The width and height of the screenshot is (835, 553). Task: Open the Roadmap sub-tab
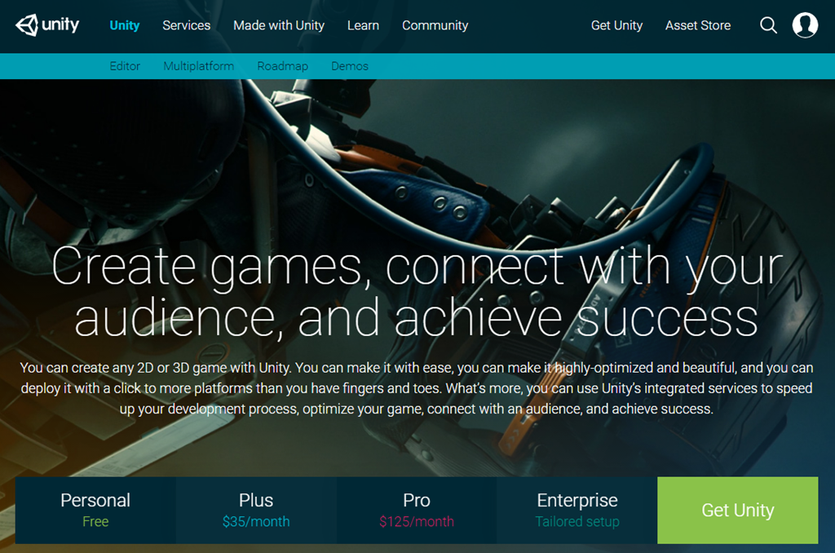click(283, 66)
